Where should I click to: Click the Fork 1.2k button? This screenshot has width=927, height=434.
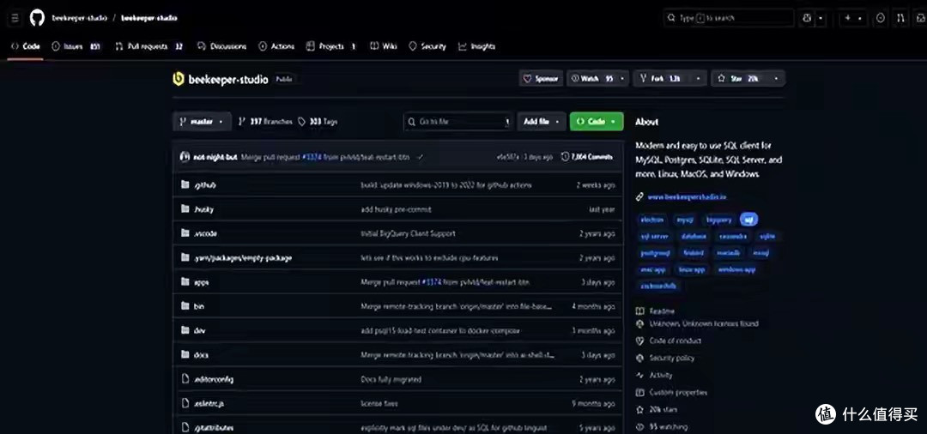coord(662,79)
